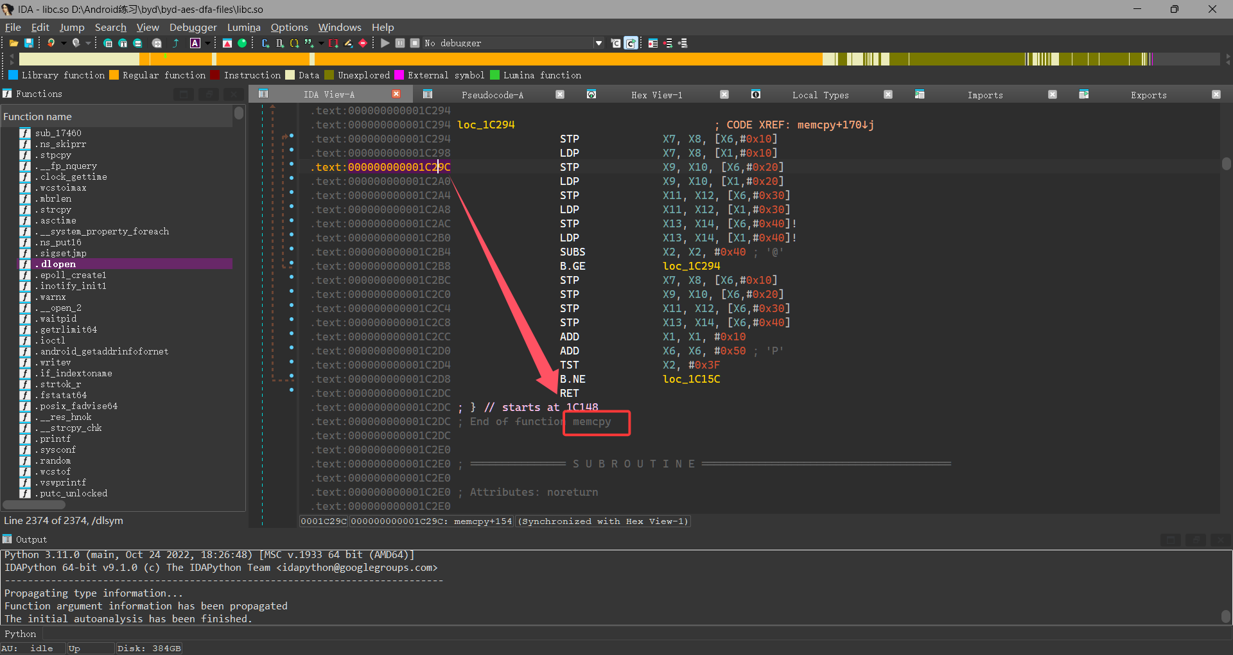The width and height of the screenshot is (1233, 655).
Task: Toggle the highlighted 'C' synchronize icon
Action: (631, 43)
